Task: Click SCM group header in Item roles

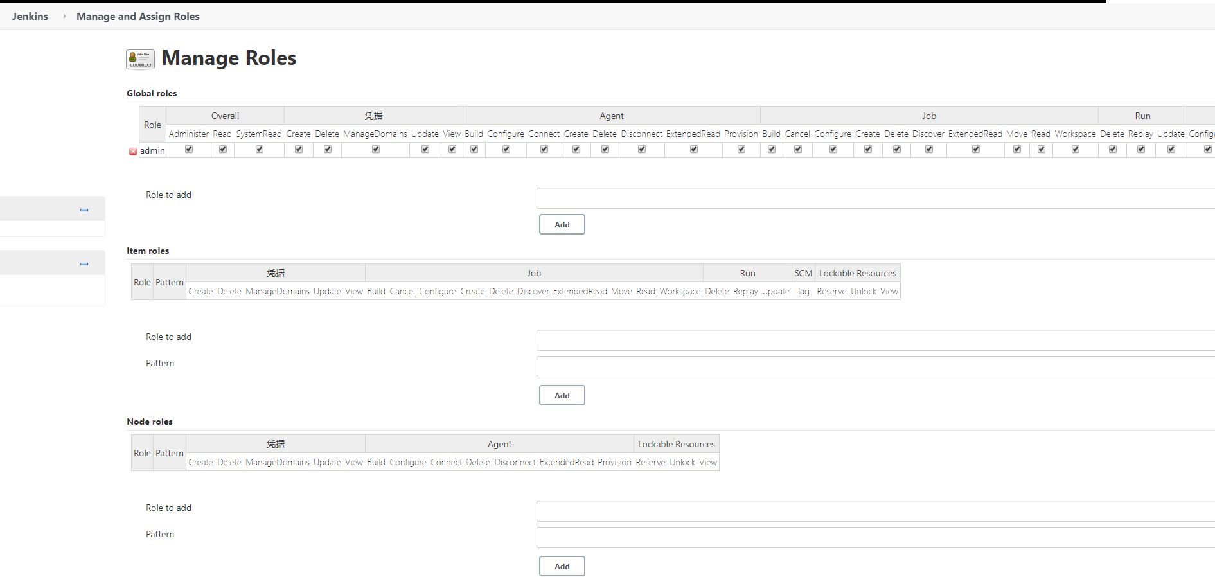Action: click(803, 273)
